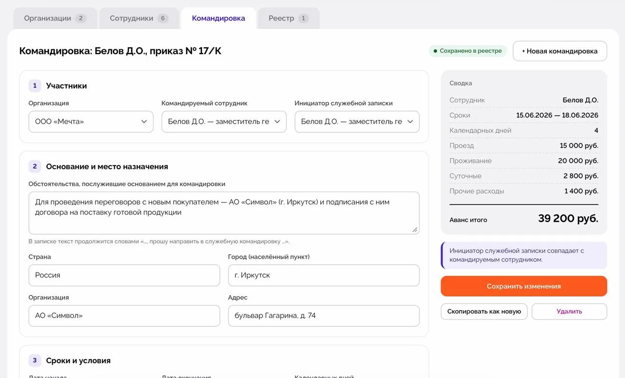This screenshot has width=625, height=378.
Task: Click Скопировать как новую
Action: [484, 312]
